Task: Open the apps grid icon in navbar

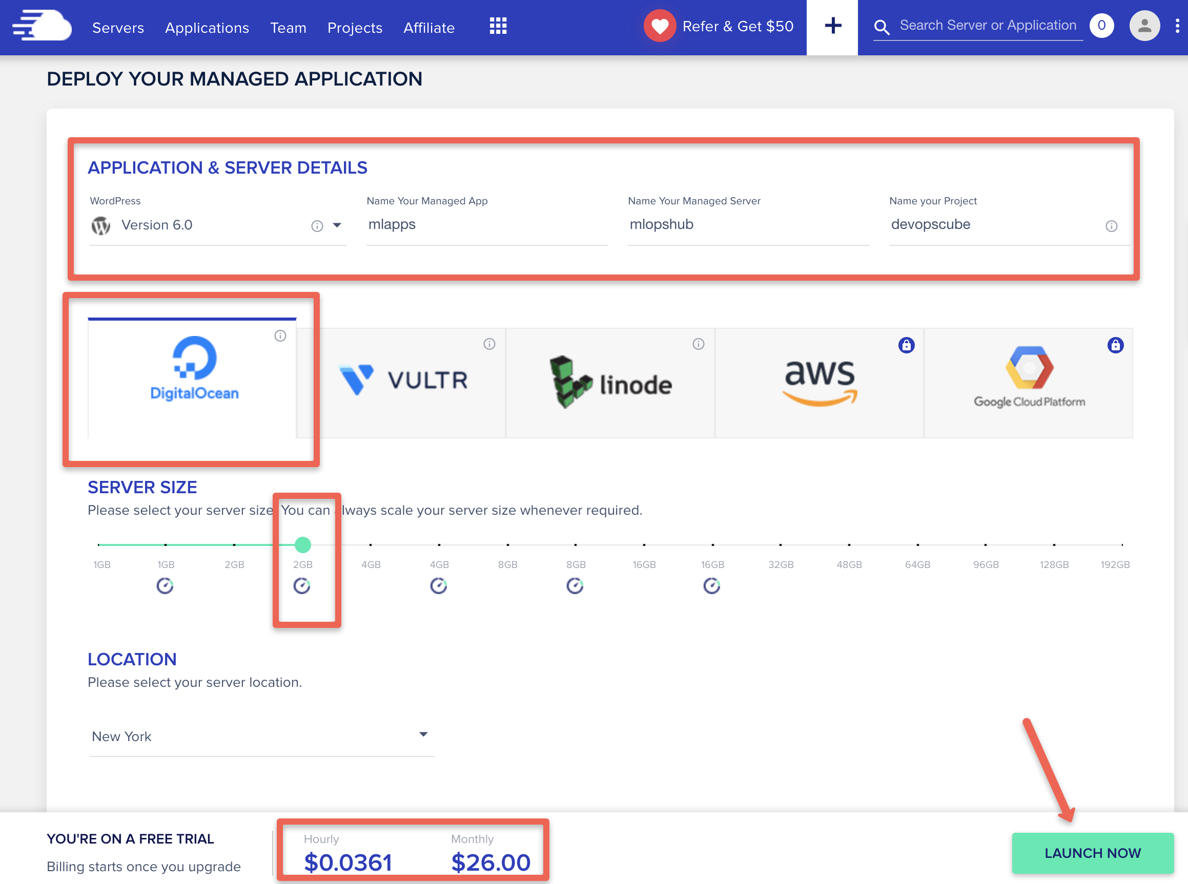Action: tap(498, 26)
